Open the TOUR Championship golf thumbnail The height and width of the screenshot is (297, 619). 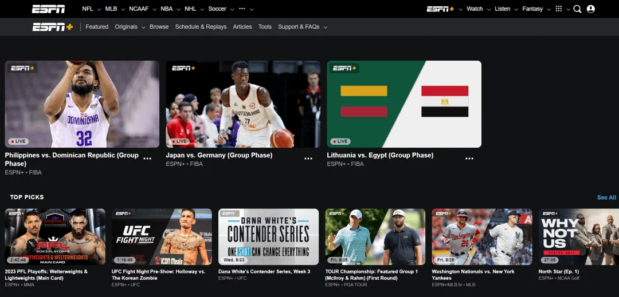coord(375,237)
